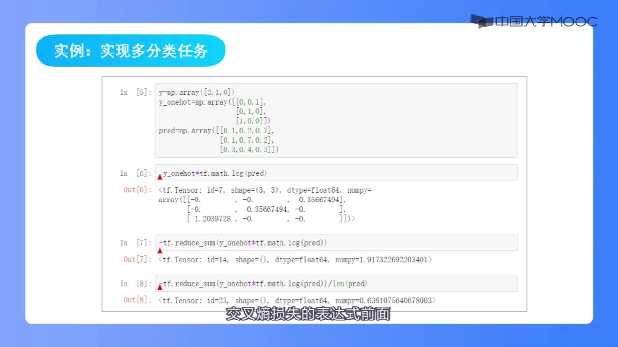Click the Out[6] prompt label
The width and height of the screenshot is (618, 347).
coord(137,190)
